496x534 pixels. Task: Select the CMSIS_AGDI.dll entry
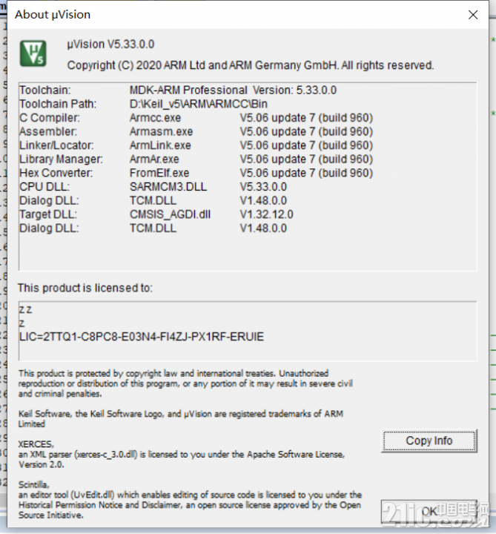click(x=170, y=214)
